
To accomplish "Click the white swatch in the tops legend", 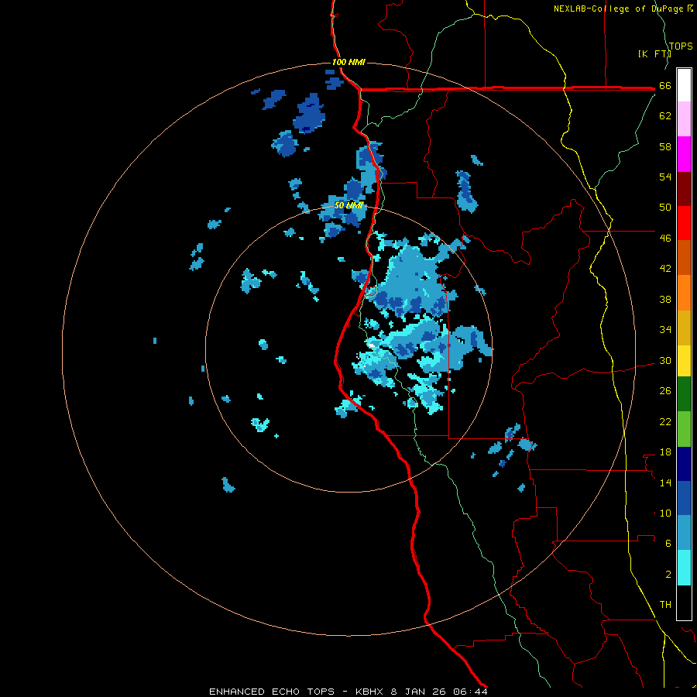I will (684, 85).
